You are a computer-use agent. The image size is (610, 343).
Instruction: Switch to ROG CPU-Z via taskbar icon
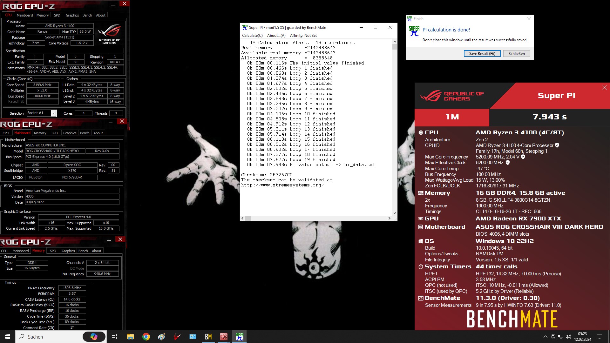[x=224, y=337]
